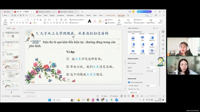Open the ribbon search magnifier
This screenshot has width=200, height=112.
(128, 15)
